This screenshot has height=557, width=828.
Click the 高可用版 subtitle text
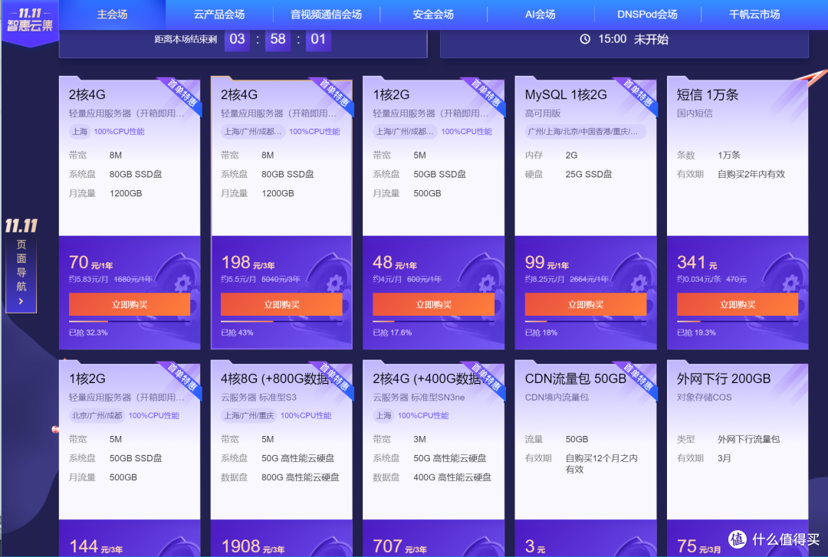[x=543, y=113]
